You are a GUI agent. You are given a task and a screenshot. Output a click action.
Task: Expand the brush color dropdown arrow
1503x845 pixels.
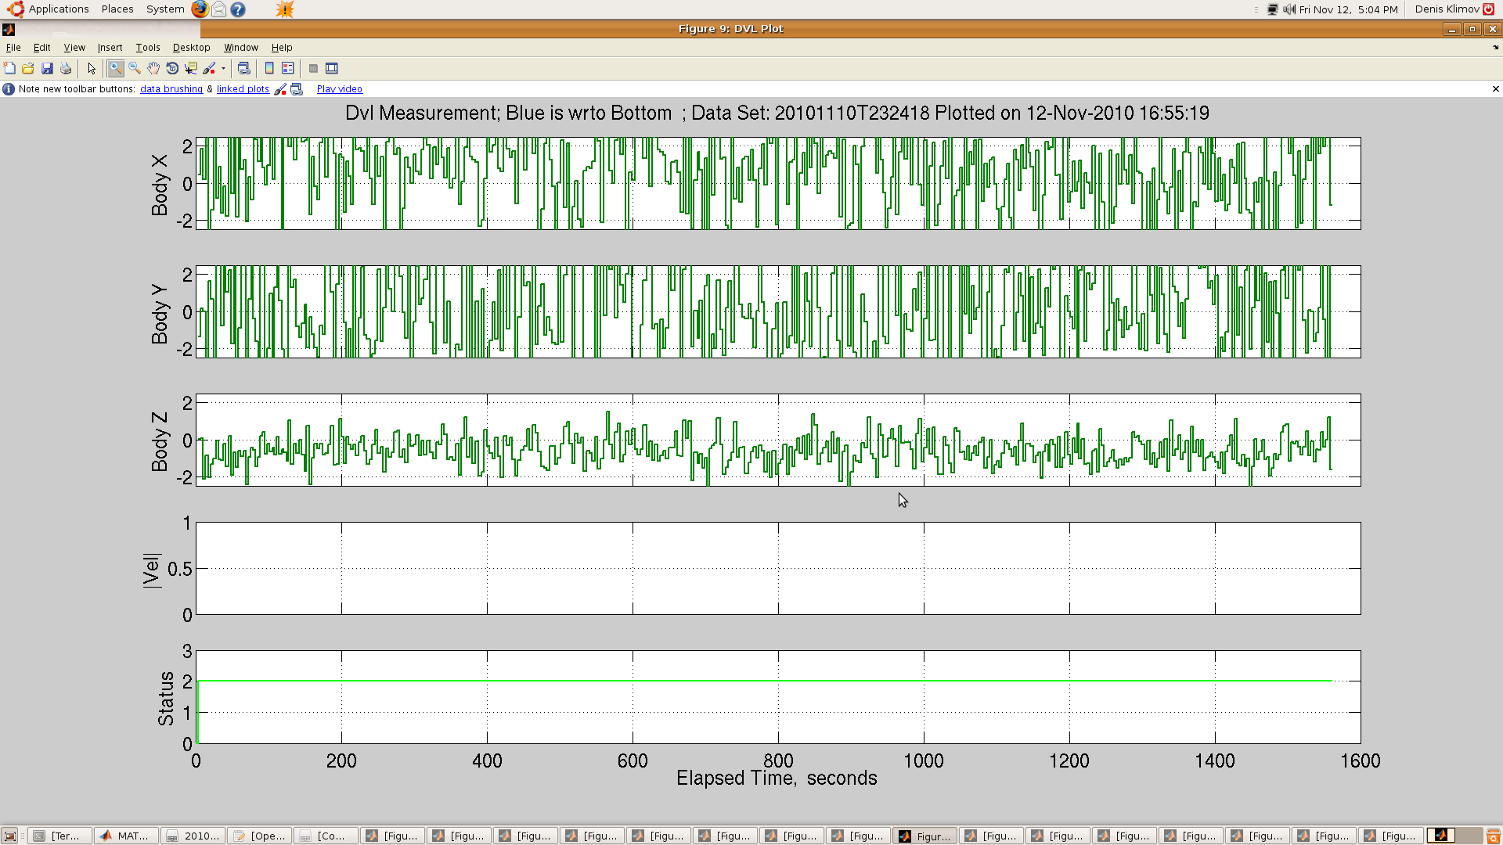[x=223, y=69]
